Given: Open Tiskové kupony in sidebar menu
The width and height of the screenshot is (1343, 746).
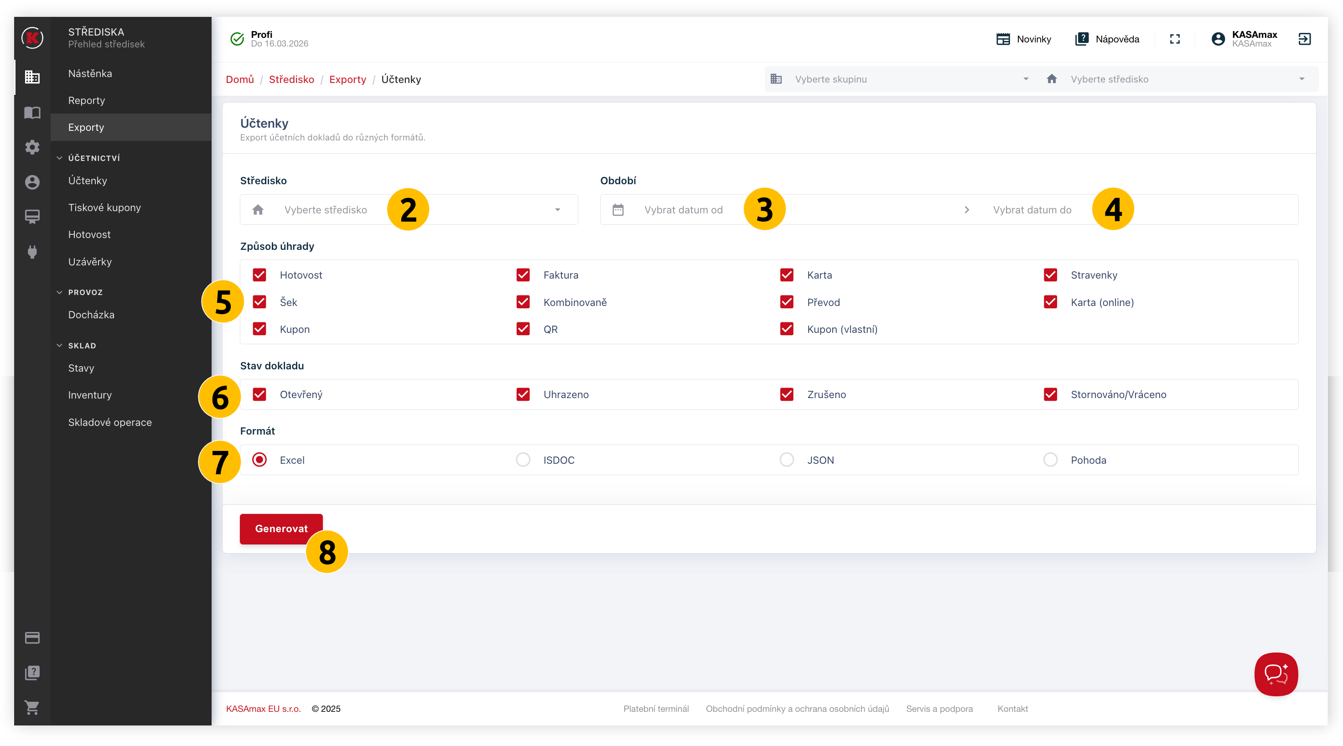Looking at the screenshot, I should [x=104, y=207].
